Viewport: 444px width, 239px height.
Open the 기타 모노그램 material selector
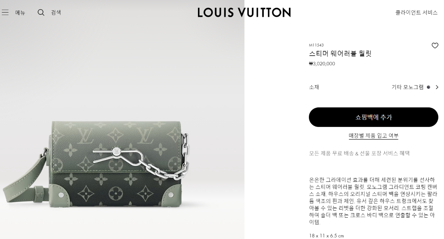point(407,87)
